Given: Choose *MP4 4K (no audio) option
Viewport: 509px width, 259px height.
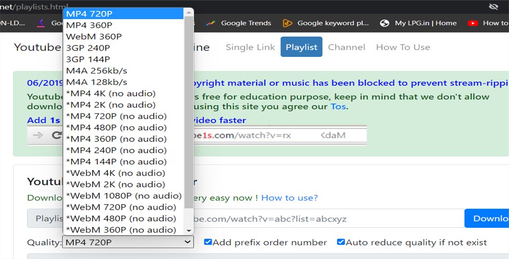Looking at the screenshot, I should (x=124, y=94).
